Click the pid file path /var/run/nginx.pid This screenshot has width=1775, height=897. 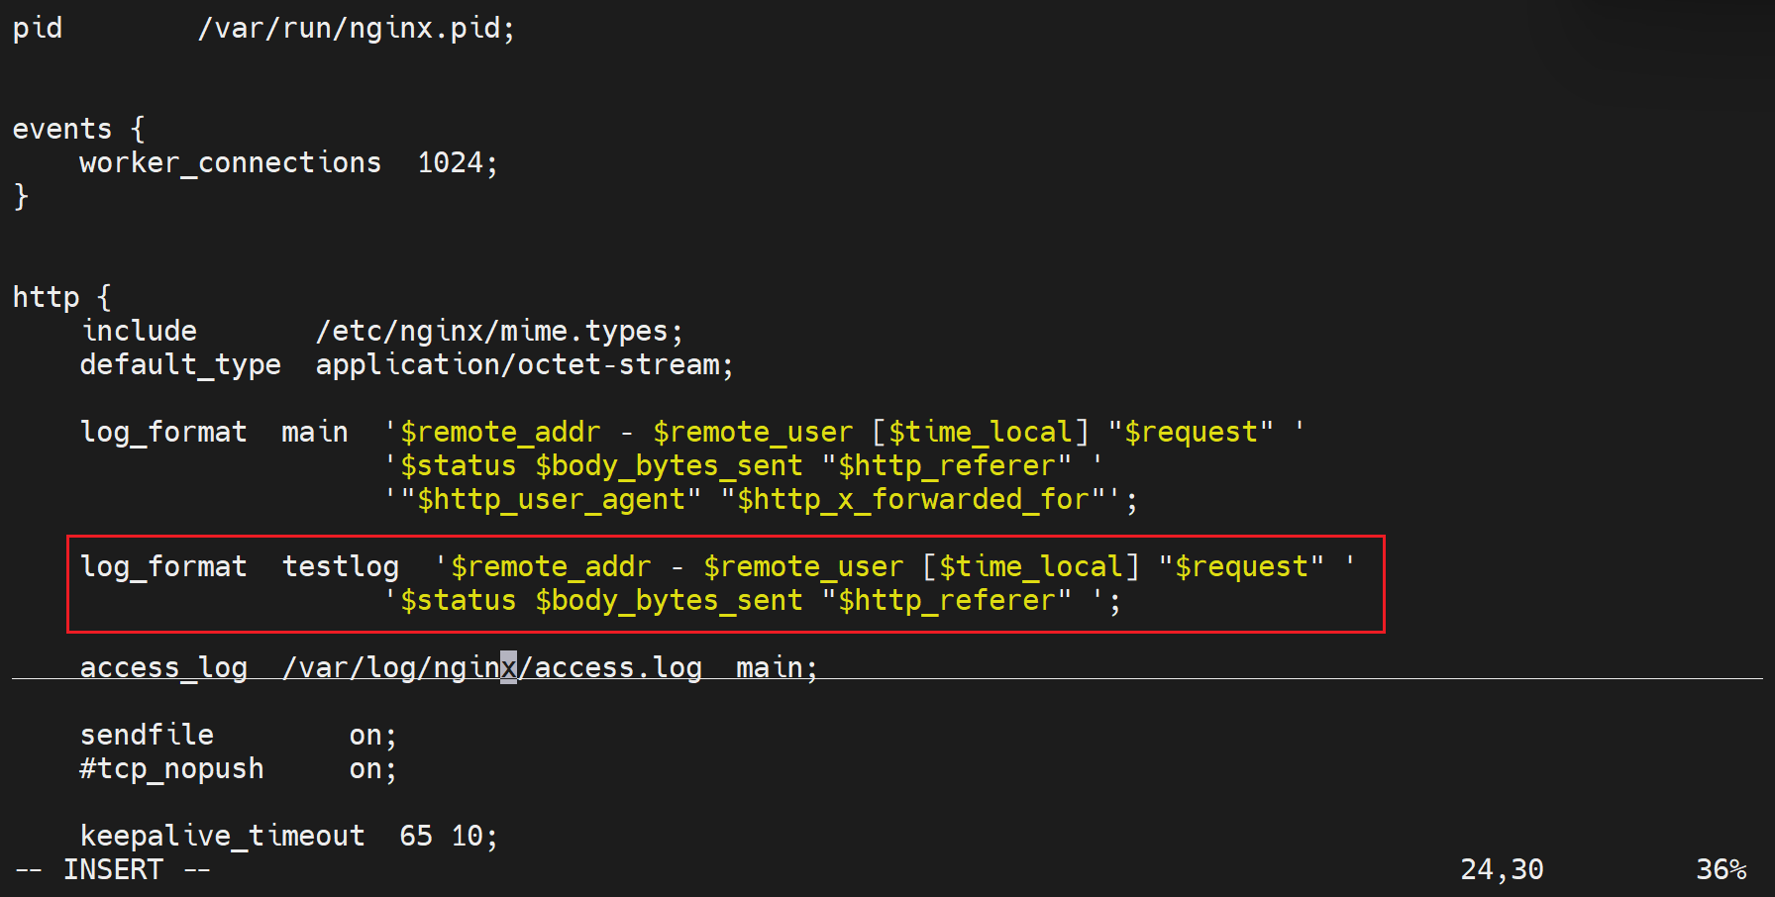(x=356, y=28)
